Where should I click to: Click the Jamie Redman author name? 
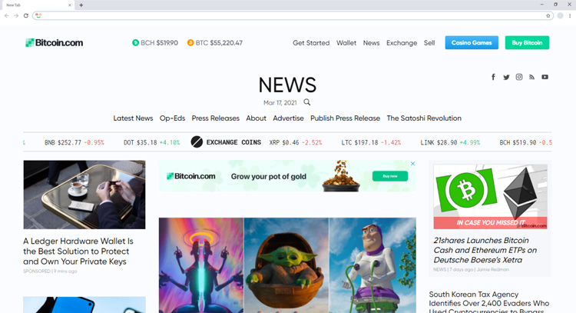(492, 270)
